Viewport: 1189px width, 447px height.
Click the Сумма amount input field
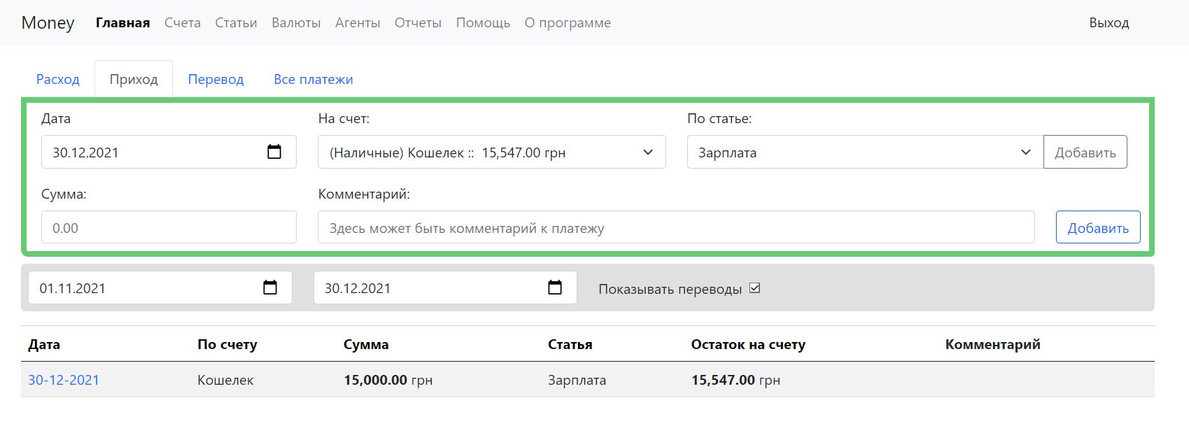169,228
